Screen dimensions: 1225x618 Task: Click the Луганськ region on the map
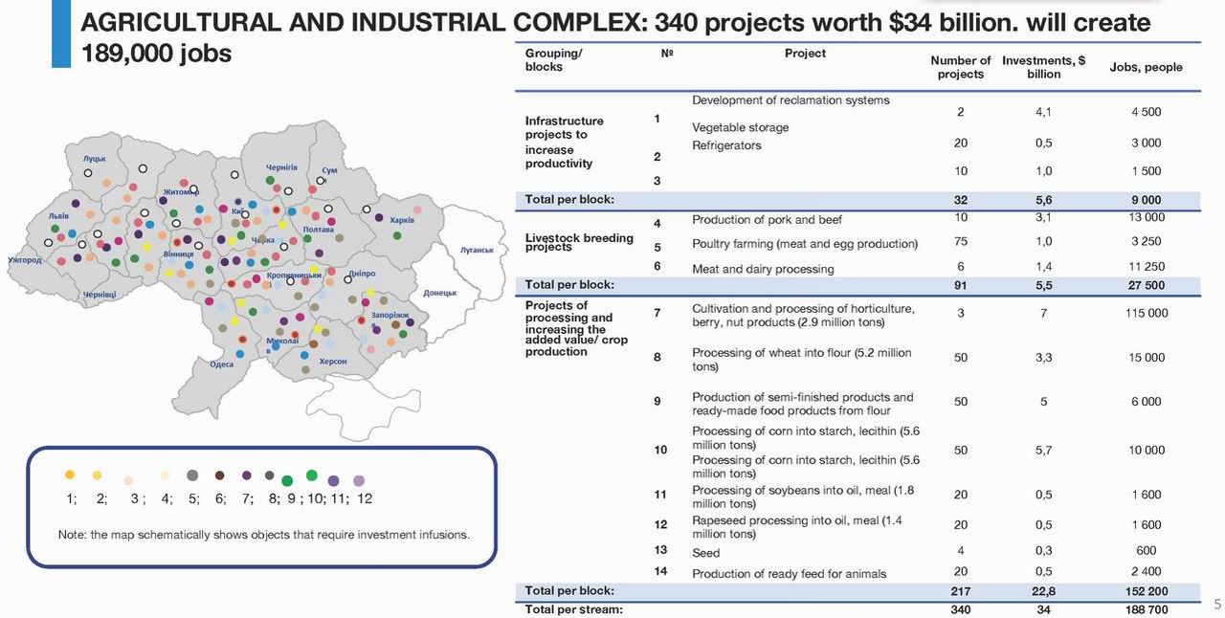pyautogui.click(x=477, y=250)
